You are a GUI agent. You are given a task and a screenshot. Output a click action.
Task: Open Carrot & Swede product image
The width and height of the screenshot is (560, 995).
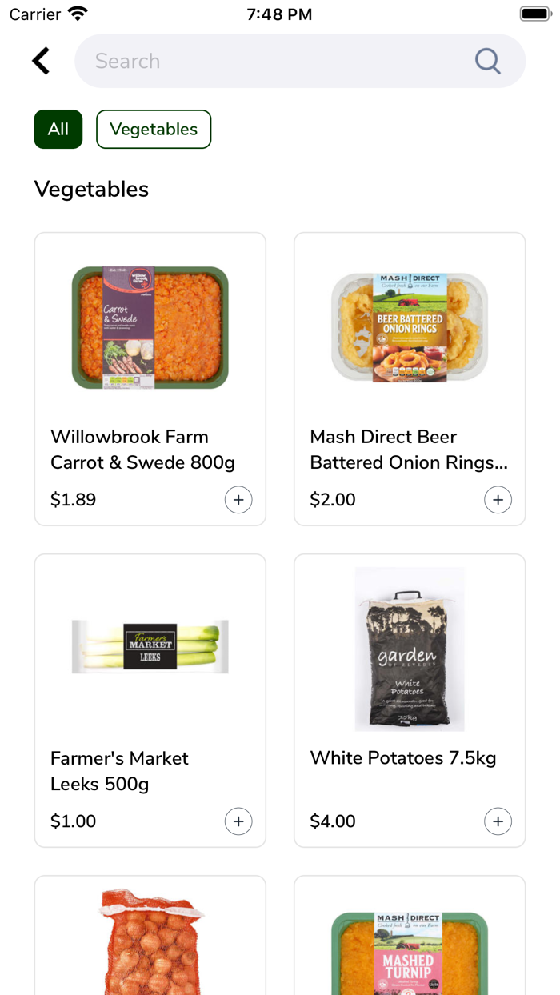[150, 327]
